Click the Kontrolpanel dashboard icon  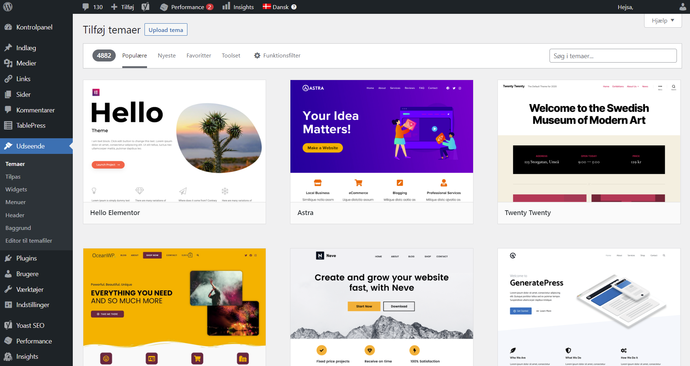[x=8, y=27]
